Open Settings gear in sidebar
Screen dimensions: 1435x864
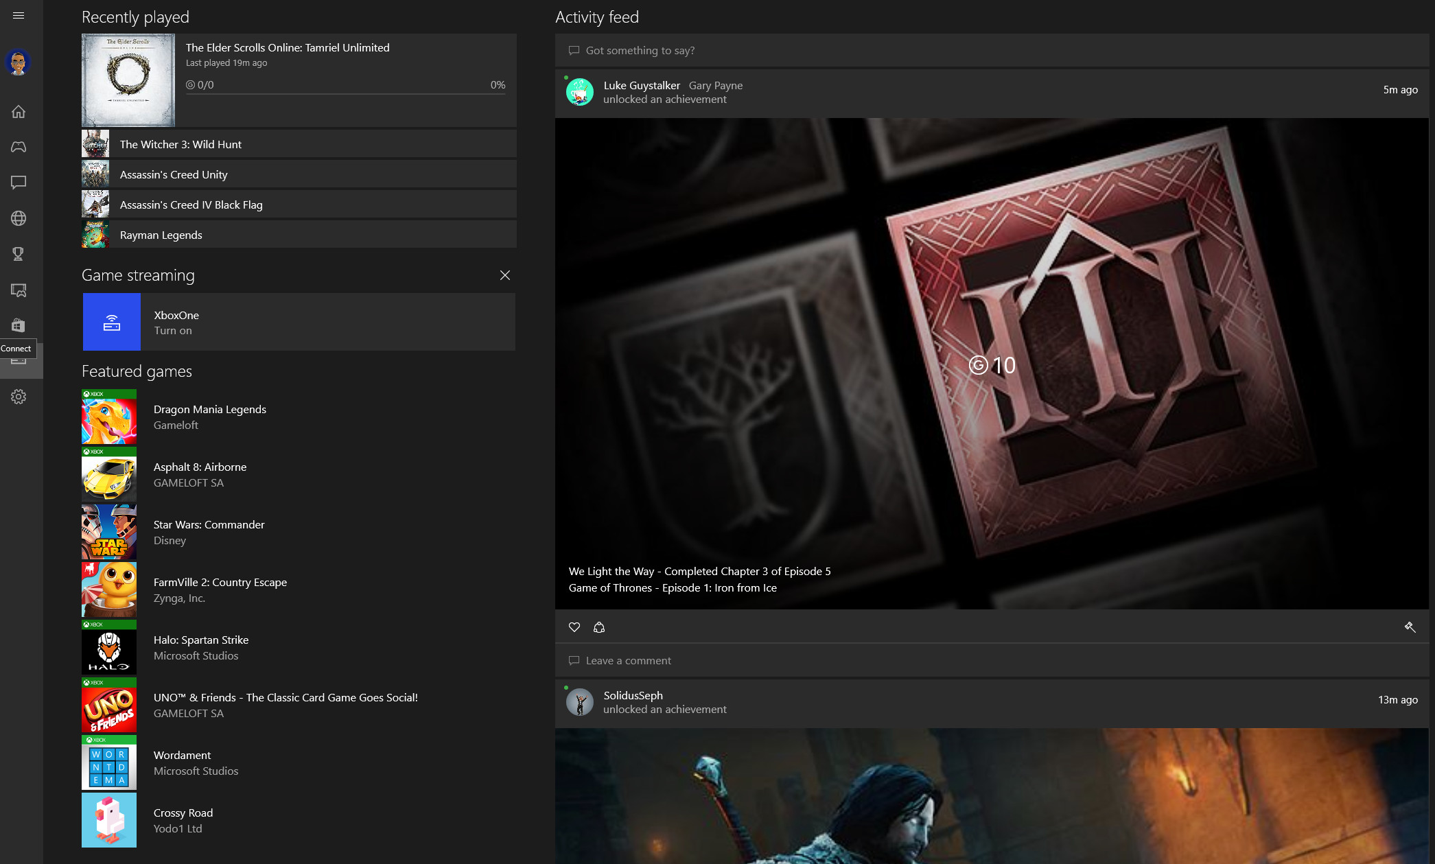tap(19, 397)
